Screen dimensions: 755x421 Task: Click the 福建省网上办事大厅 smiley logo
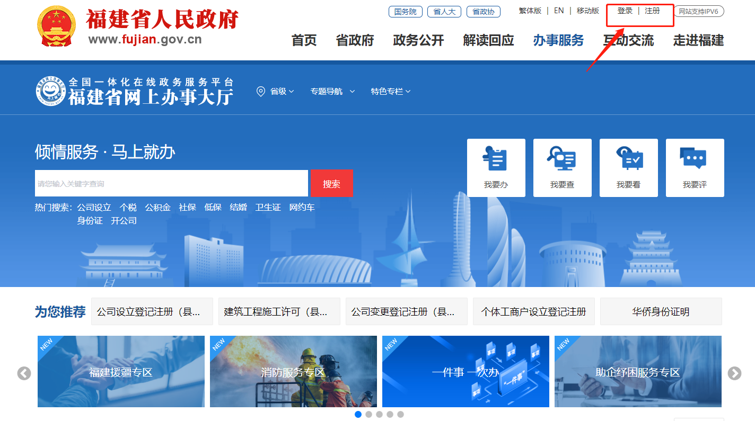tap(51, 92)
